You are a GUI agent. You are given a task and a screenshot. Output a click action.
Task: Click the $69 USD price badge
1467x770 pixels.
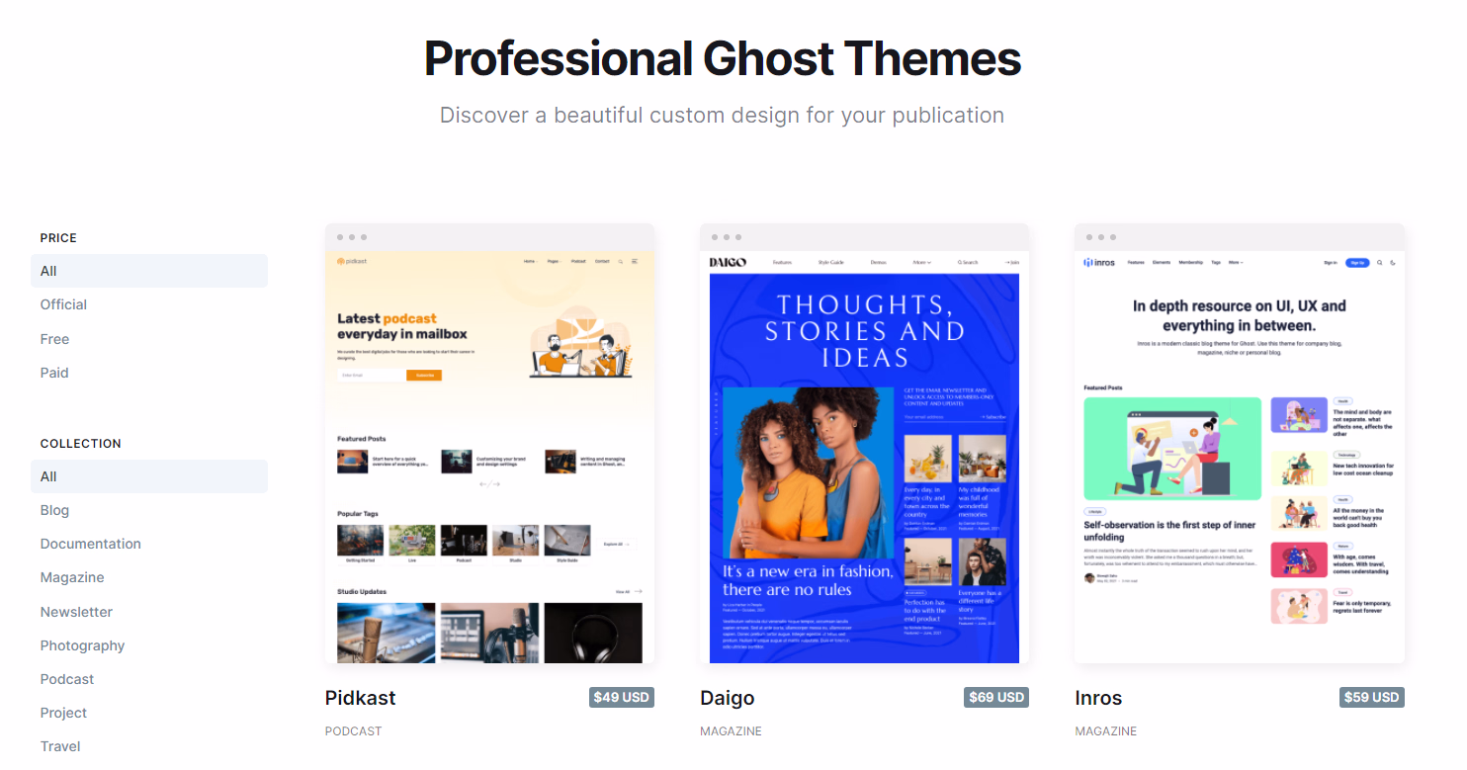995,698
